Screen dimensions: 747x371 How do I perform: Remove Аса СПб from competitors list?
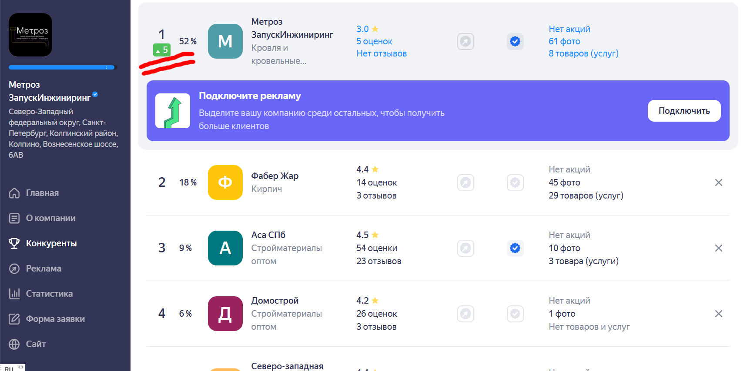point(719,248)
